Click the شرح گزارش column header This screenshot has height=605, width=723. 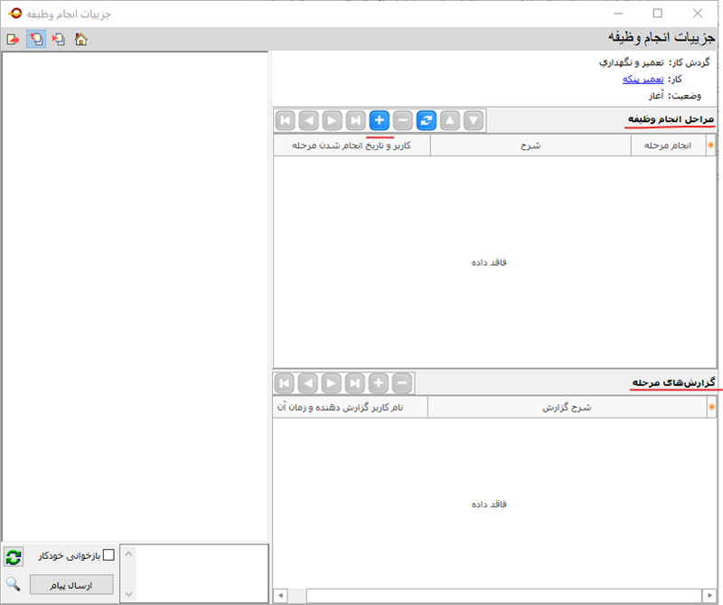pos(567,408)
